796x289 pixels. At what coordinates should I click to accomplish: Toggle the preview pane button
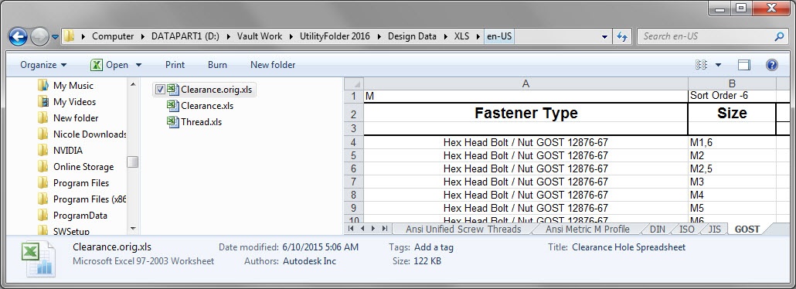tap(744, 65)
